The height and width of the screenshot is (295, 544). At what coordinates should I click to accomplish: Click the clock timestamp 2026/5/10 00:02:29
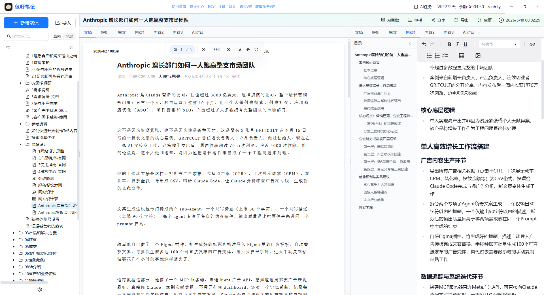(519, 20)
